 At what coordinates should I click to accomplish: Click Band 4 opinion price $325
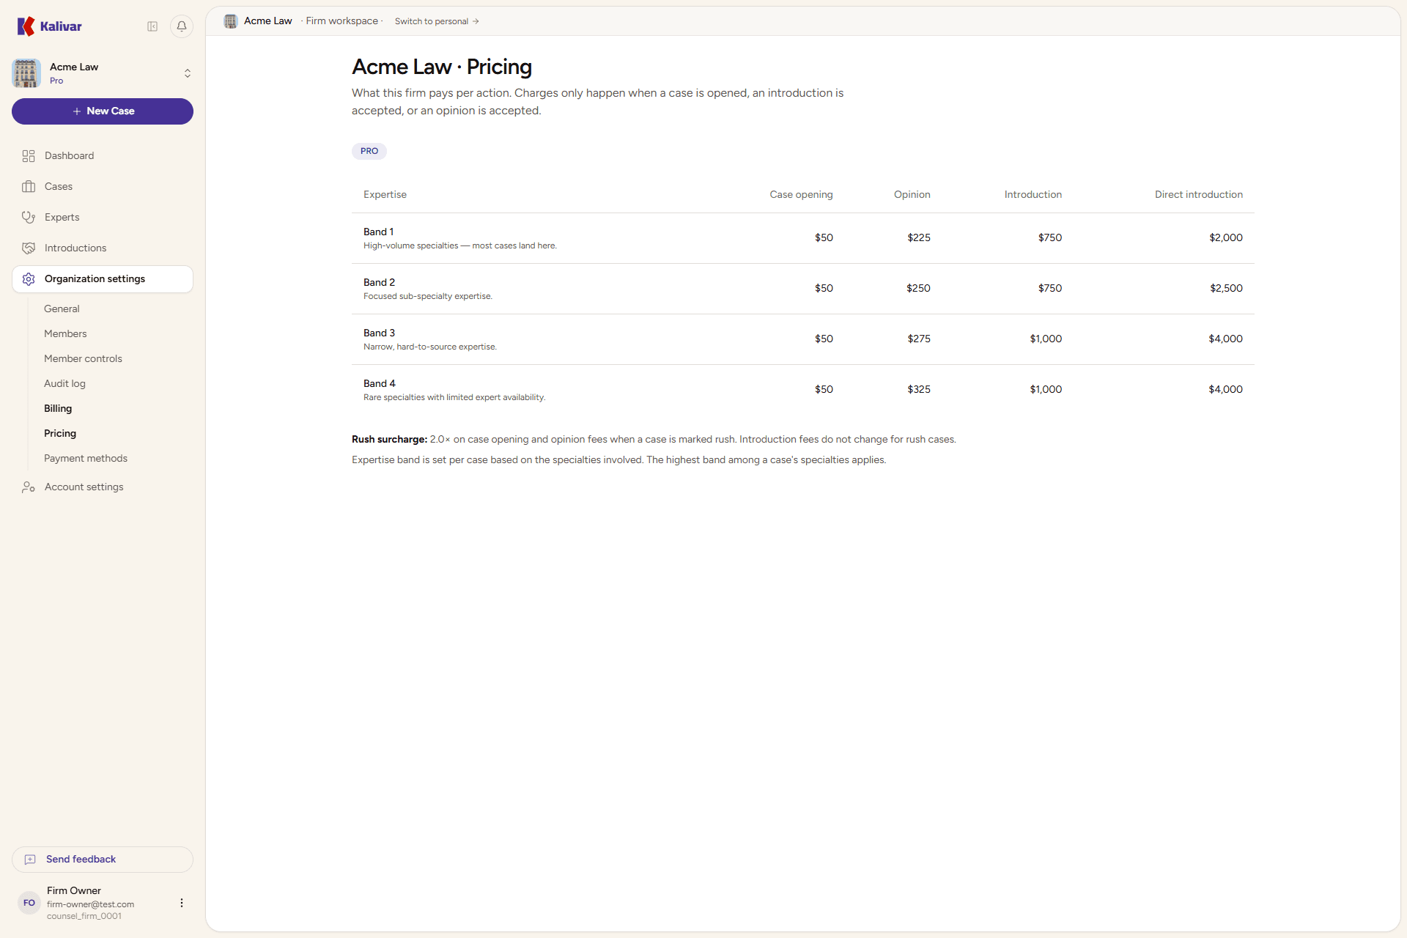[x=919, y=390]
